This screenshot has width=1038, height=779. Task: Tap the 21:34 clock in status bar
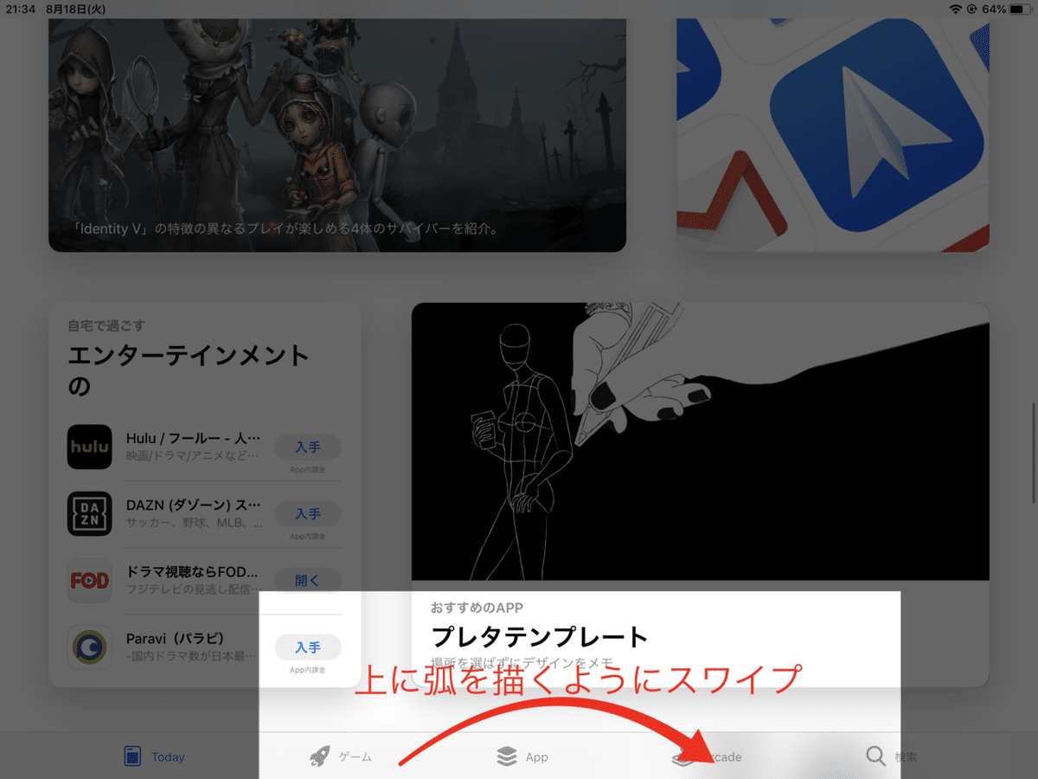coord(22,9)
